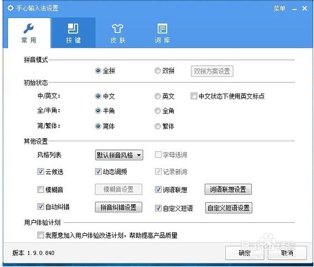Open the 默认拼音风格 dropdown
The image size is (314, 267).
pos(119,155)
